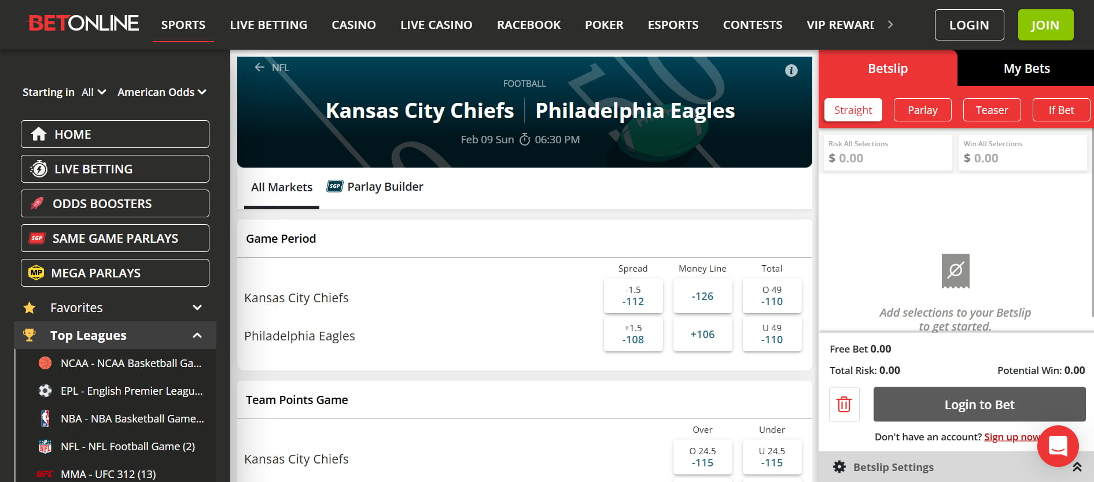This screenshot has height=482, width=1094.
Task: Pick Over 49 total -110
Action: pos(772,296)
